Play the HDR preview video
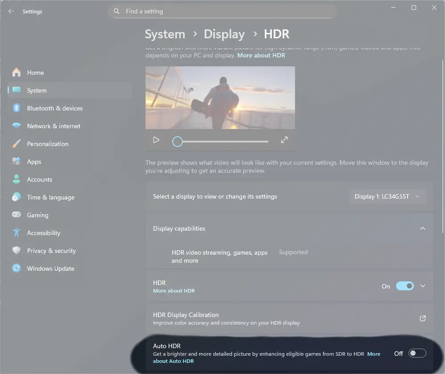The image size is (445, 374). pos(156,140)
